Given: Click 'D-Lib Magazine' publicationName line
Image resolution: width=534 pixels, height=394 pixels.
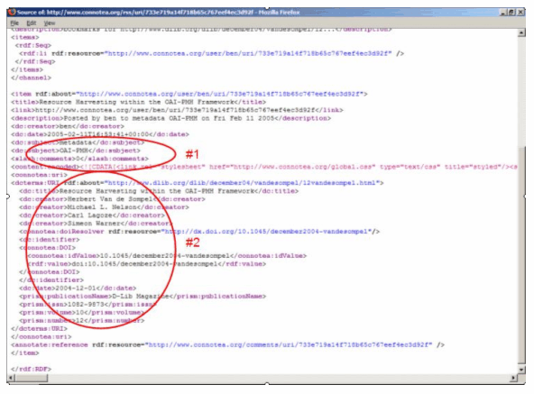Looking at the screenshot, I should pyautogui.click(x=143, y=297).
